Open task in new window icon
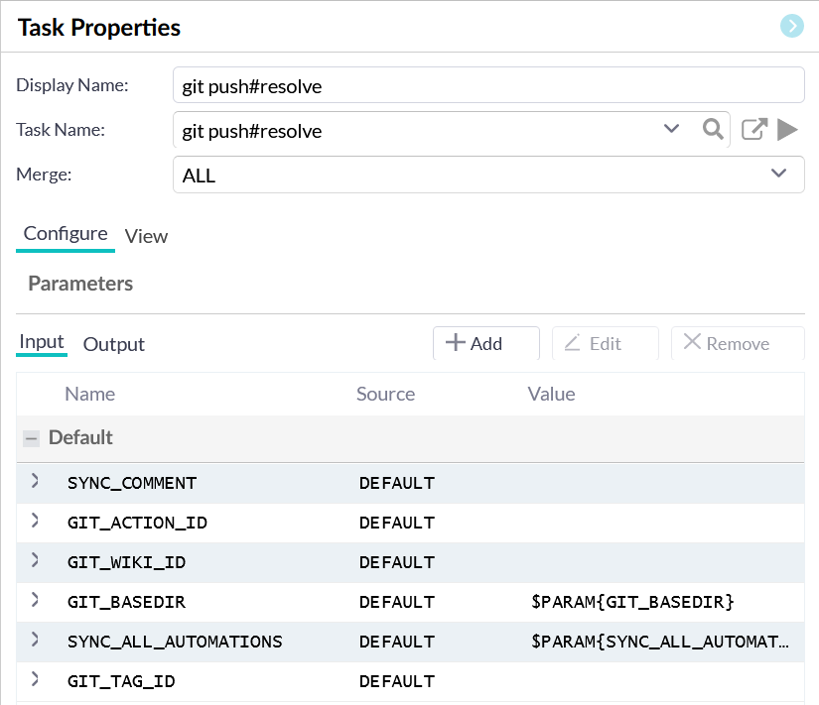The width and height of the screenshot is (819, 705). (x=754, y=129)
